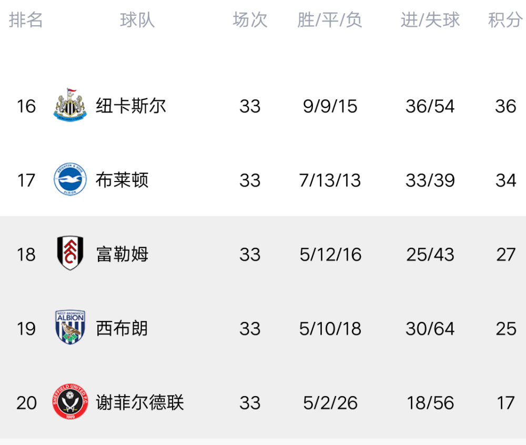The height and width of the screenshot is (445, 526).
Task: Open the Newcastle United crest icon
Action: pyautogui.click(x=70, y=105)
